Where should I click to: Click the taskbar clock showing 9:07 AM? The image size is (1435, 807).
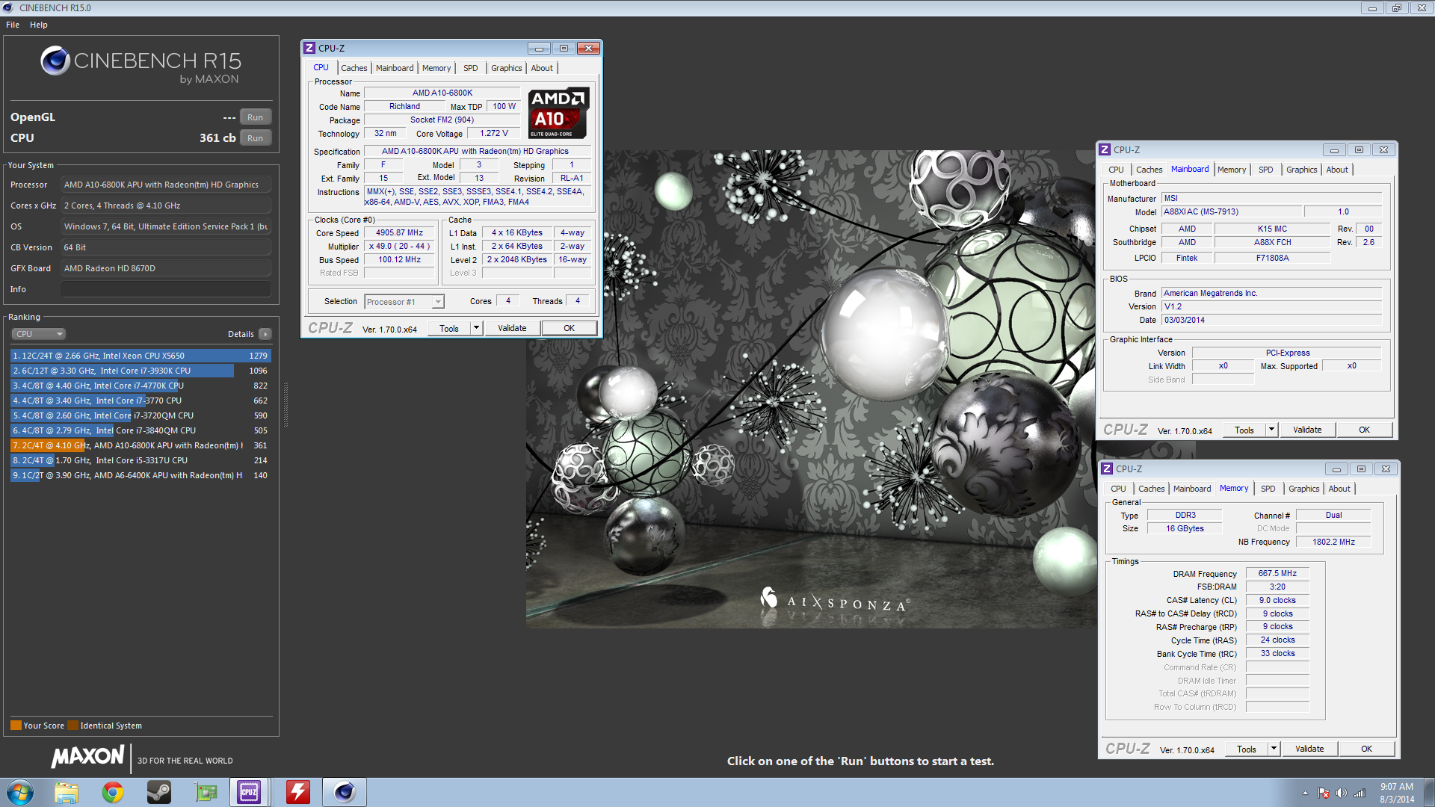1396,792
